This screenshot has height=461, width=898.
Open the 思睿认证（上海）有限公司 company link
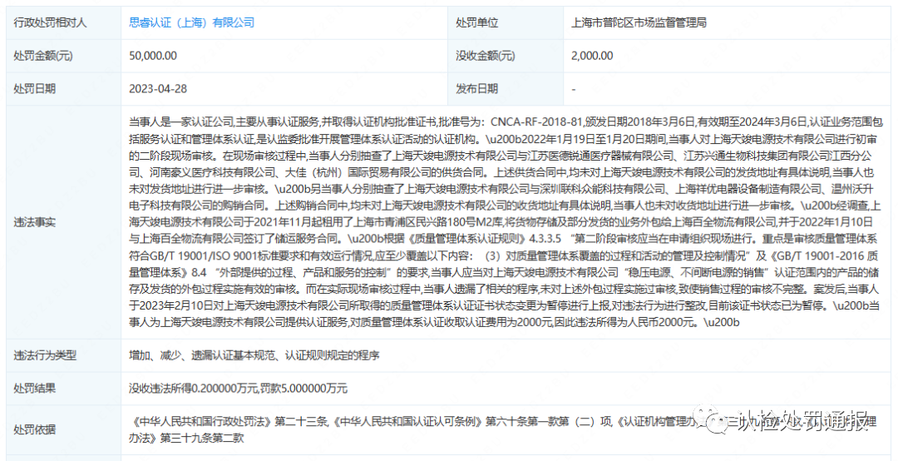tap(192, 22)
